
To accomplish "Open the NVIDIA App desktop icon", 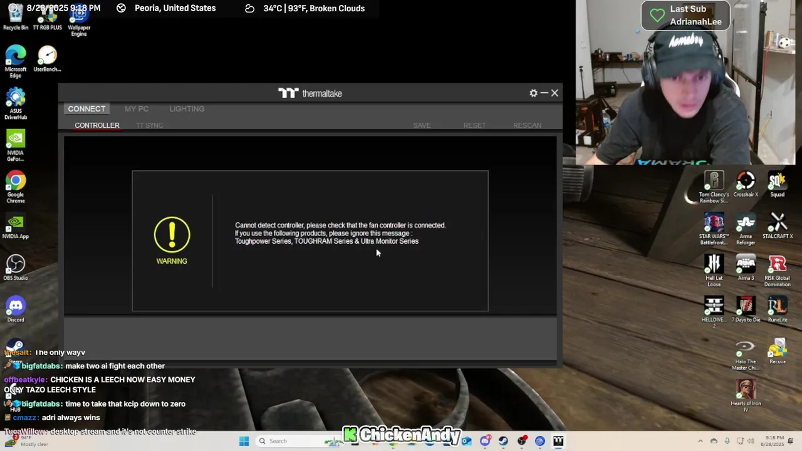I will point(16,227).
